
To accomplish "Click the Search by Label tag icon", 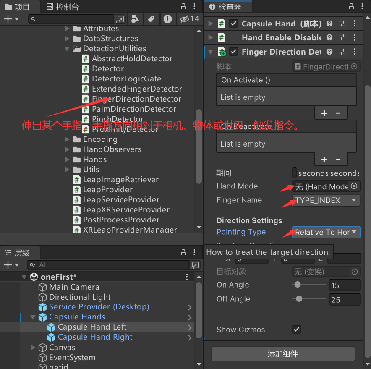I will 151,19.
